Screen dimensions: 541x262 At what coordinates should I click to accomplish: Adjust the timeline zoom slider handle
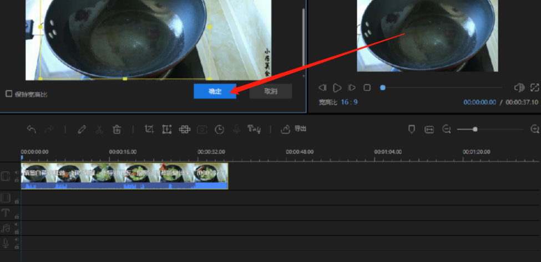475,130
